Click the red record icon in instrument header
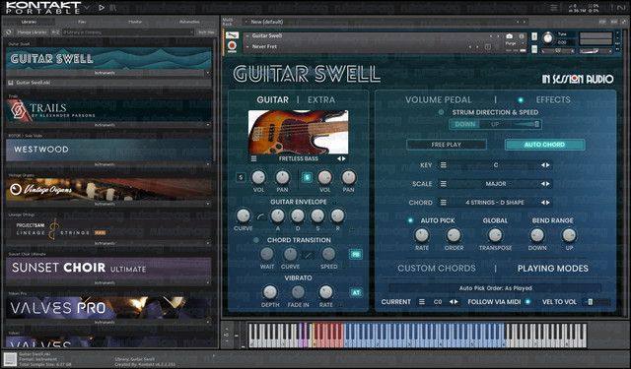631x369 pixels. tap(232, 46)
